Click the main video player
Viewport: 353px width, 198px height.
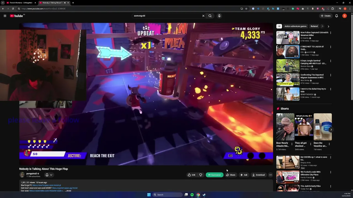click(146, 94)
